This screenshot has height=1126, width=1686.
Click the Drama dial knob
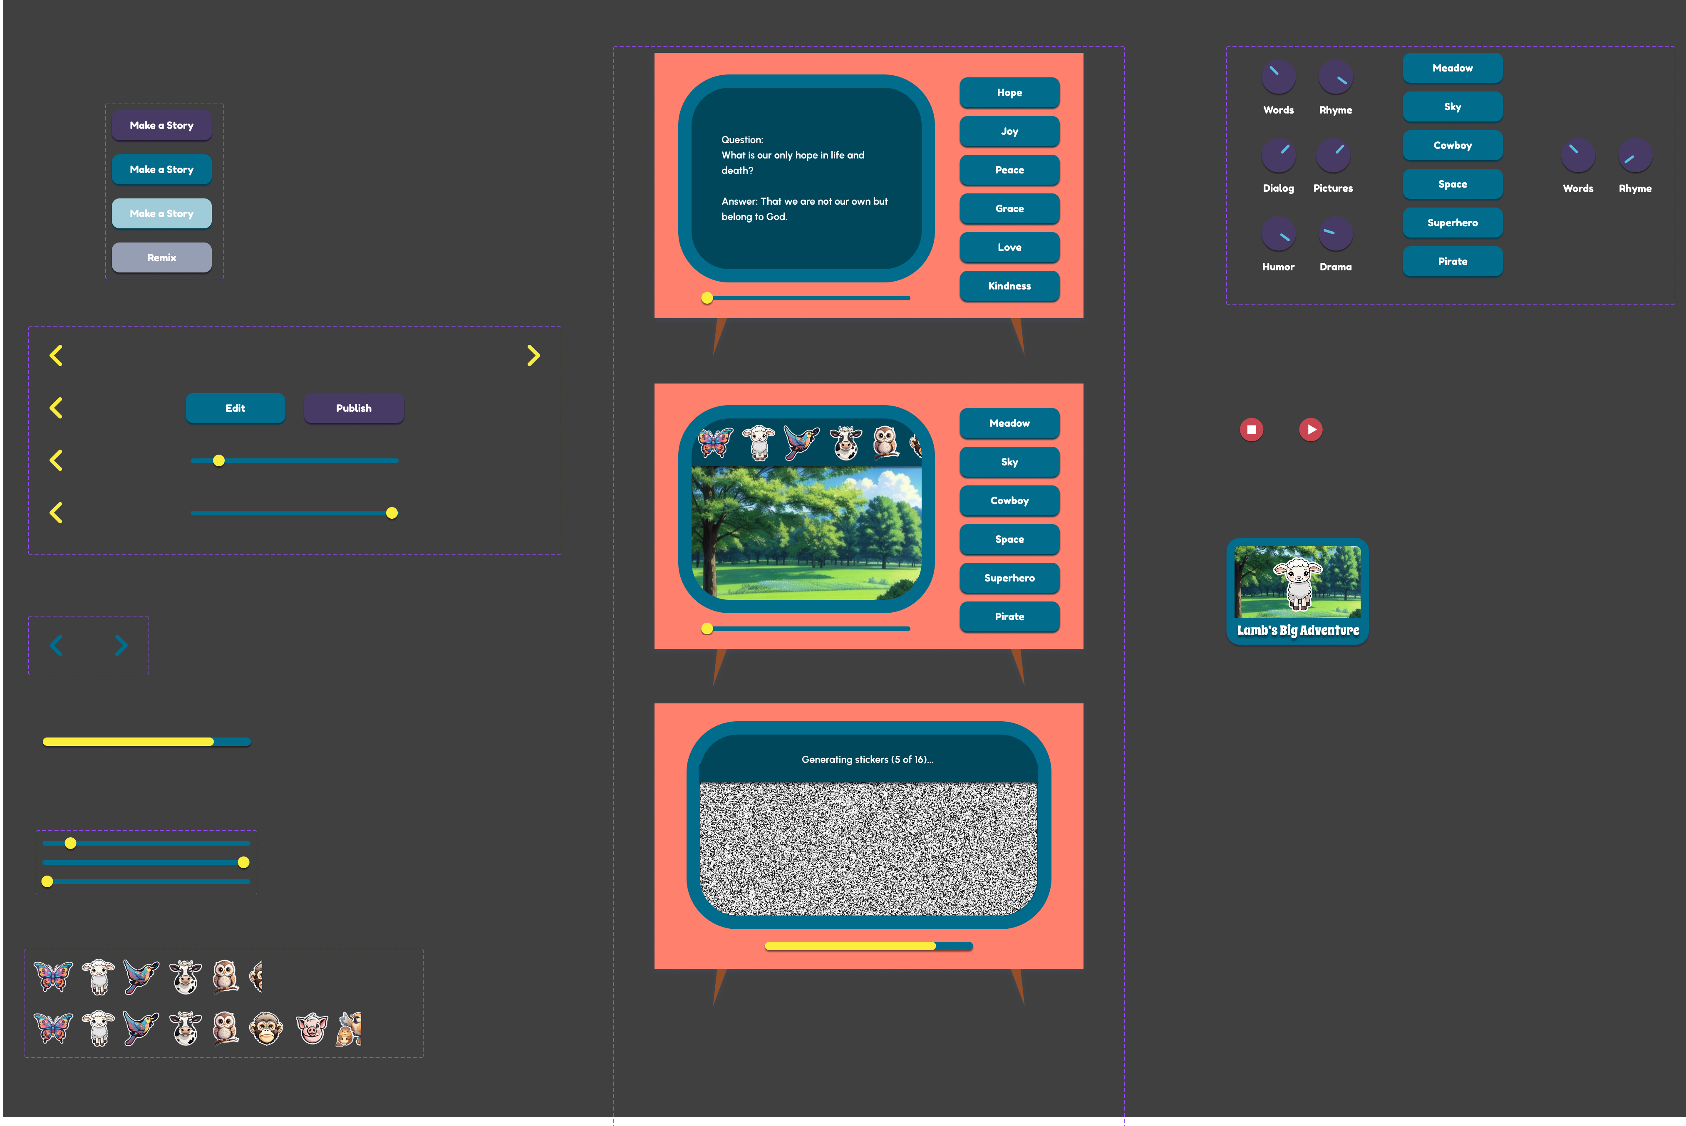click(1335, 234)
